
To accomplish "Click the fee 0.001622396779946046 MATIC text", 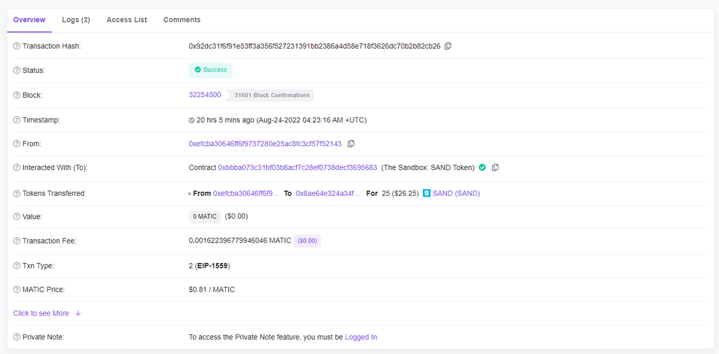I will point(240,241).
